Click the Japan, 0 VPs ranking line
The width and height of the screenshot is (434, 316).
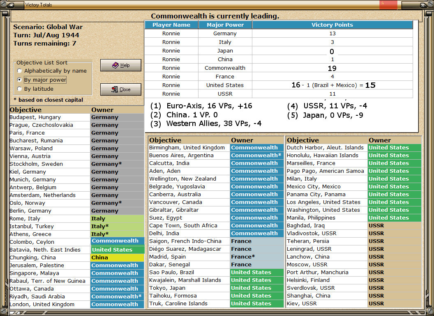click(325, 115)
